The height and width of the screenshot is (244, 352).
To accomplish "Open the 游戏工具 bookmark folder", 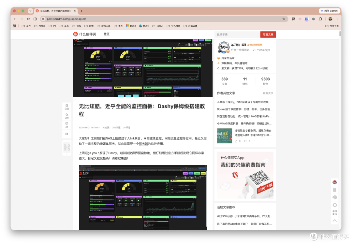I will tap(104, 26).
